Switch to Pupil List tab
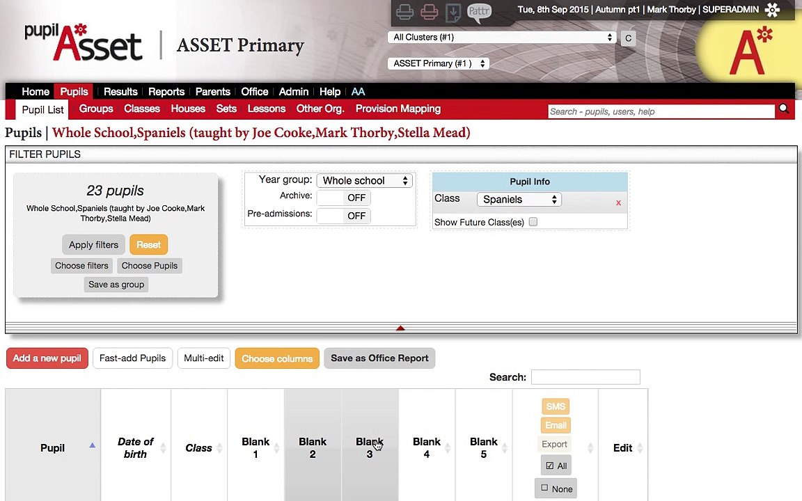 pyautogui.click(x=42, y=110)
